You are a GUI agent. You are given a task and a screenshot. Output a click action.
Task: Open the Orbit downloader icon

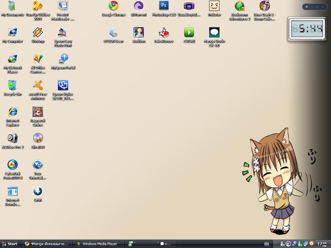click(x=38, y=194)
